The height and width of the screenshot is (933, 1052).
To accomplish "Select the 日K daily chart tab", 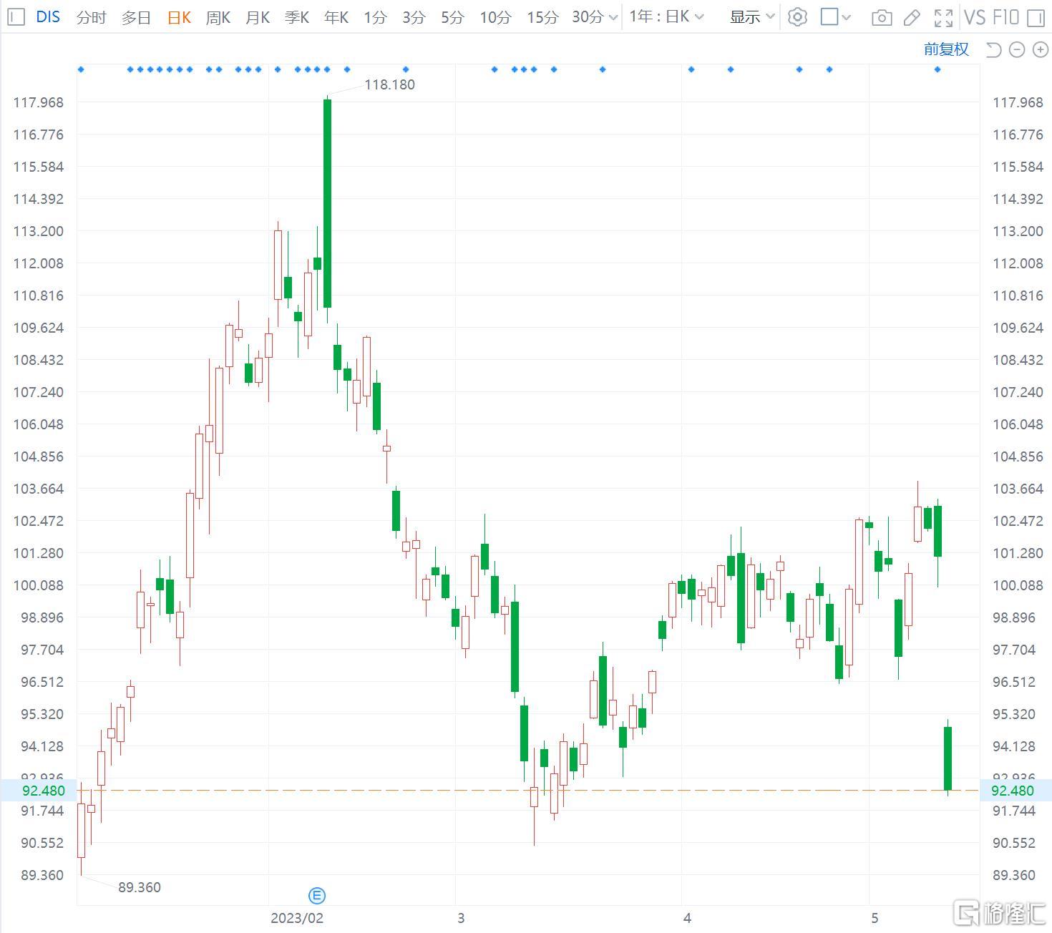I will pyautogui.click(x=179, y=17).
